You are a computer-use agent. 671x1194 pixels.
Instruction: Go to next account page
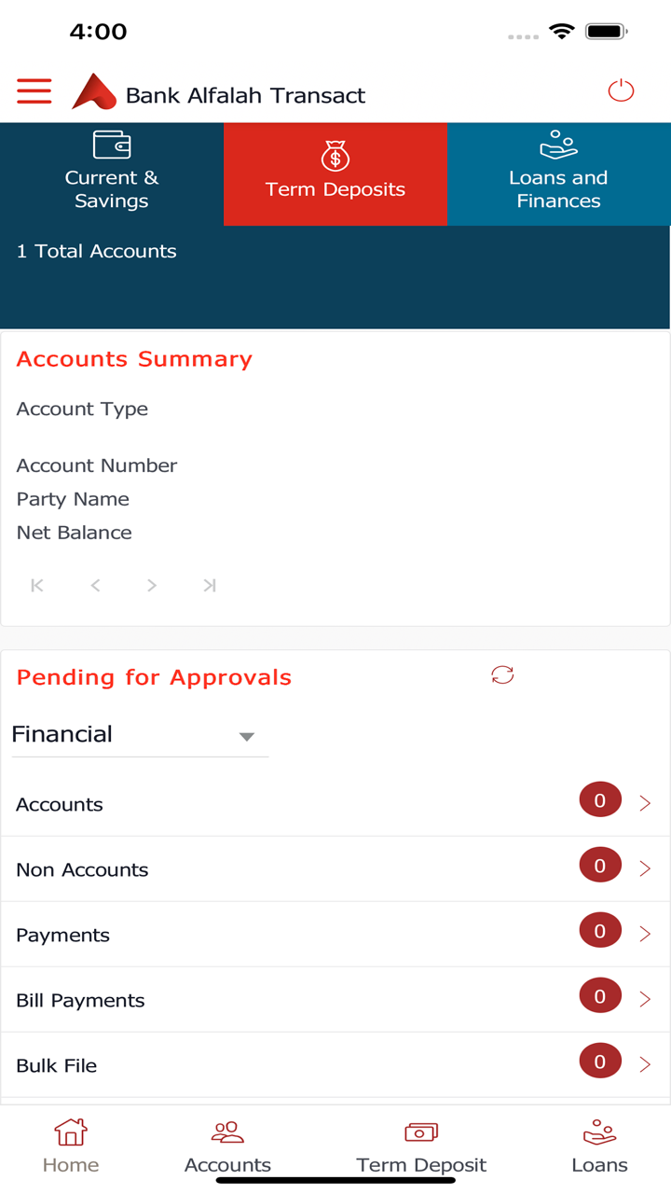pyautogui.click(x=152, y=586)
